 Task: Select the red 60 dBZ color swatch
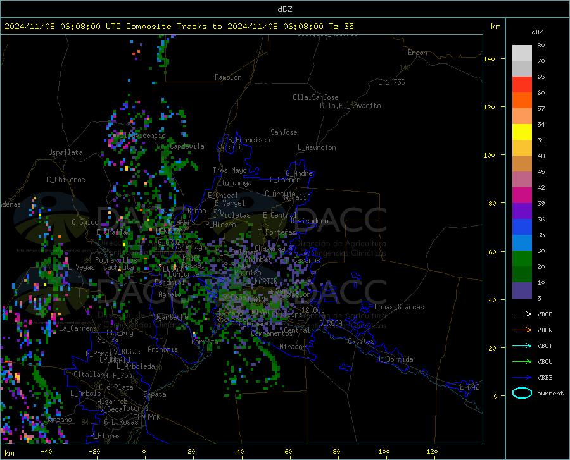(522, 85)
